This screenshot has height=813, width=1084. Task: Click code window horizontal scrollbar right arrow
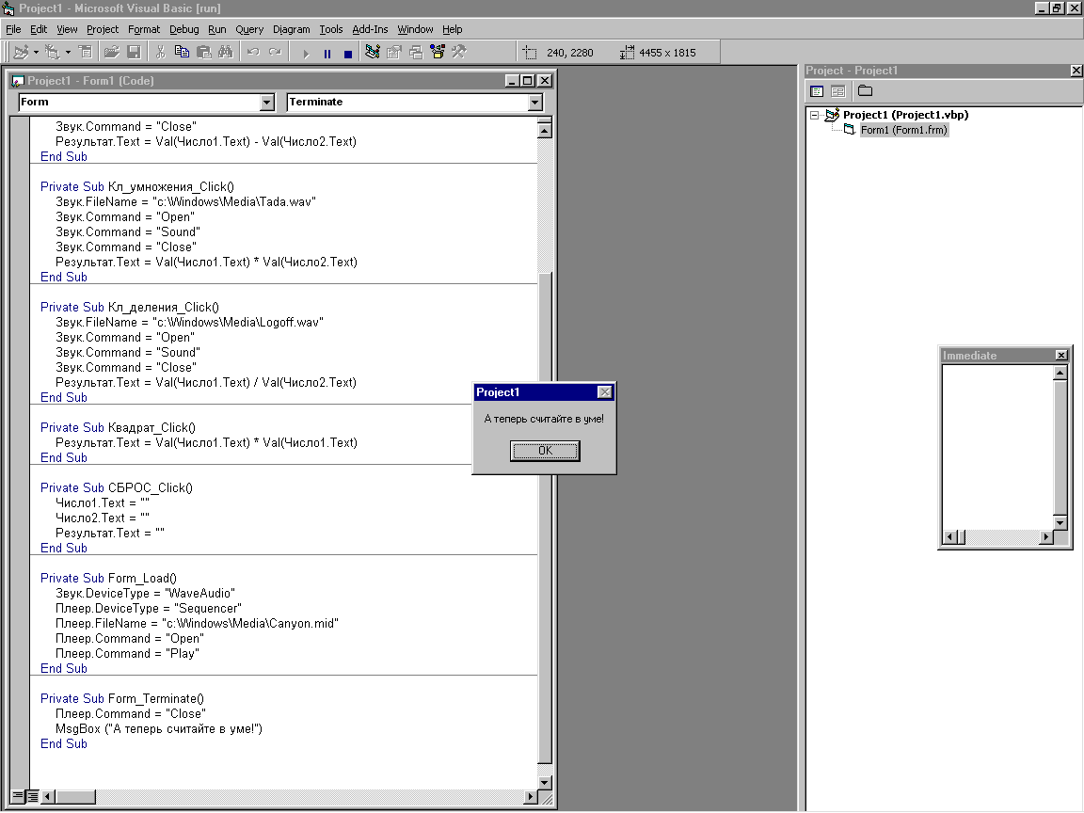click(531, 796)
